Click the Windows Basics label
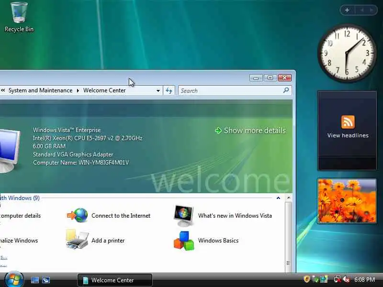This screenshot has height=287, width=383. [x=218, y=241]
